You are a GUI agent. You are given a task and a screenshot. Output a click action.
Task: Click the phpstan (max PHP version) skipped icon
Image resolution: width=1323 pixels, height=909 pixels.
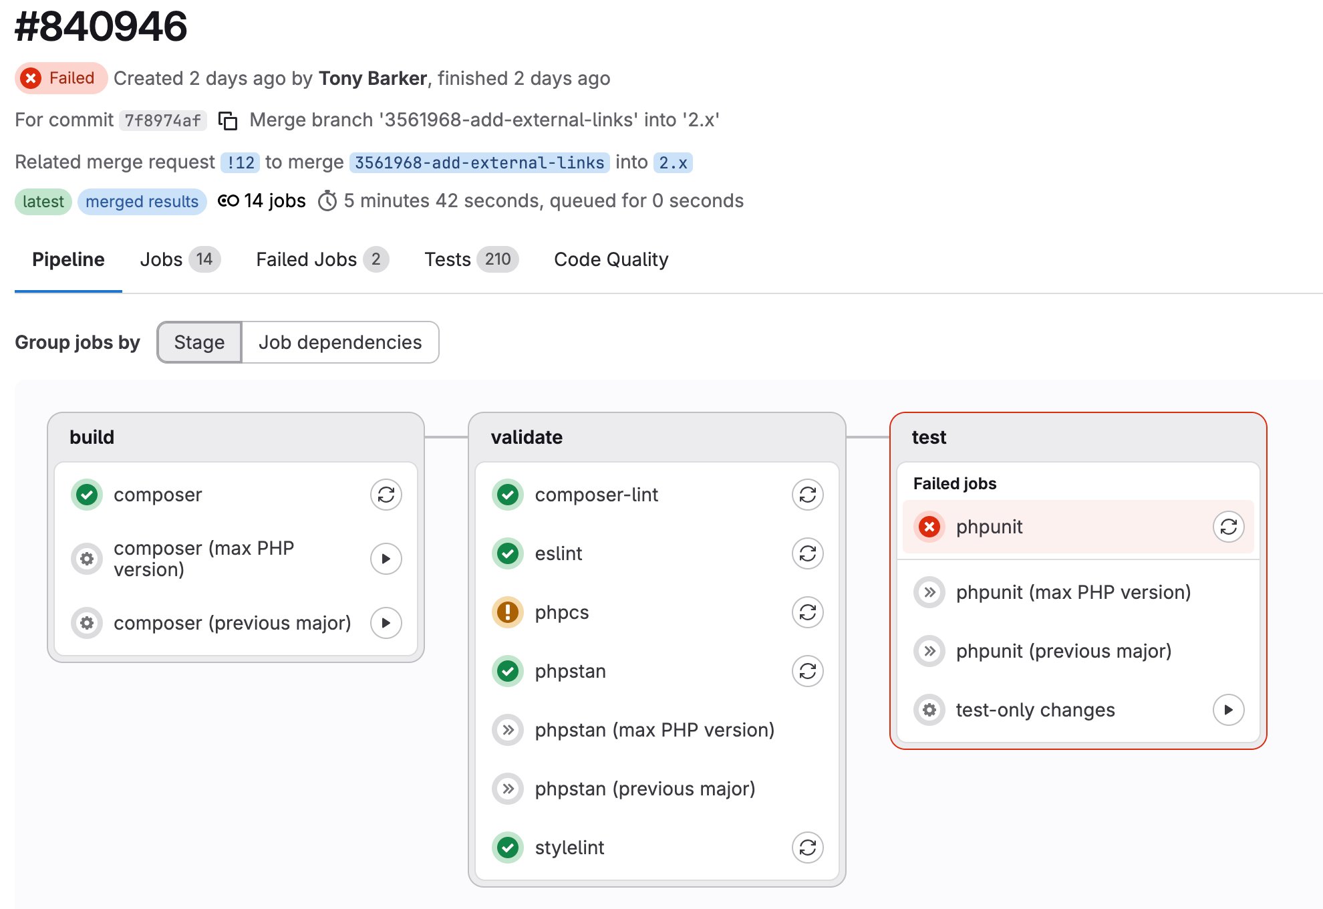point(508,730)
